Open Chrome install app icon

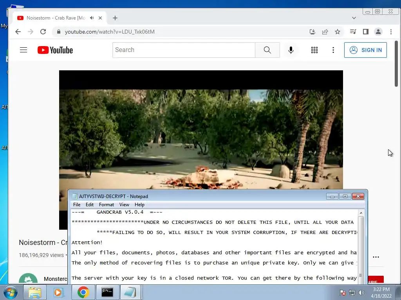[x=312, y=32]
